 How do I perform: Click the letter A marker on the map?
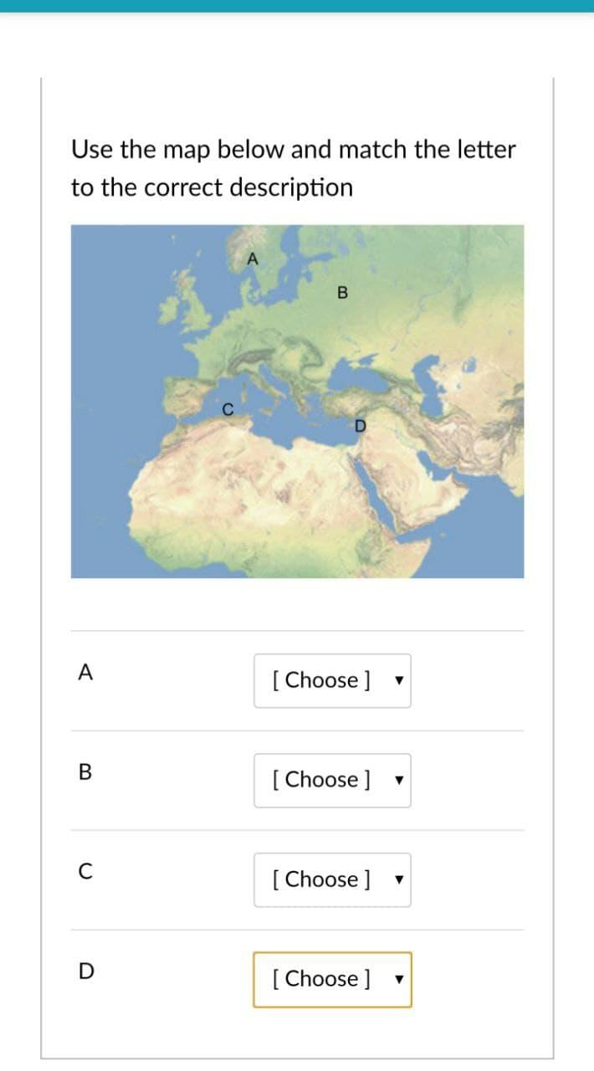click(x=252, y=258)
